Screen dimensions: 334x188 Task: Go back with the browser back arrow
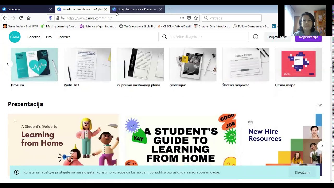pyautogui.click(x=5, y=18)
